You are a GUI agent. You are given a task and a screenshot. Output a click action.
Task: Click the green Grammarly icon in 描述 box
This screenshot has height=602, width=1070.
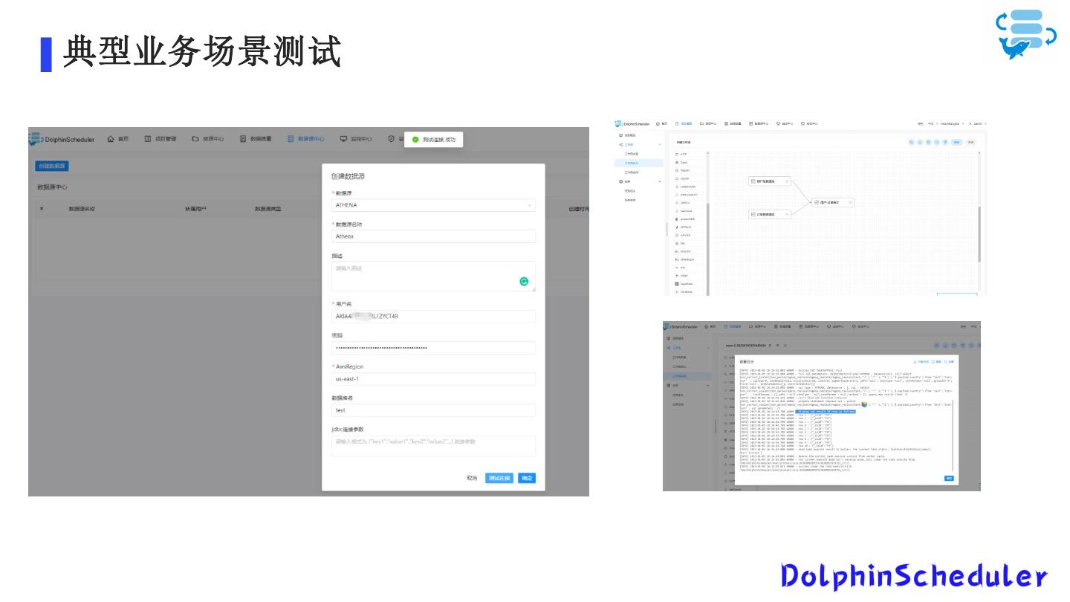pyautogui.click(x=524, y=282)
